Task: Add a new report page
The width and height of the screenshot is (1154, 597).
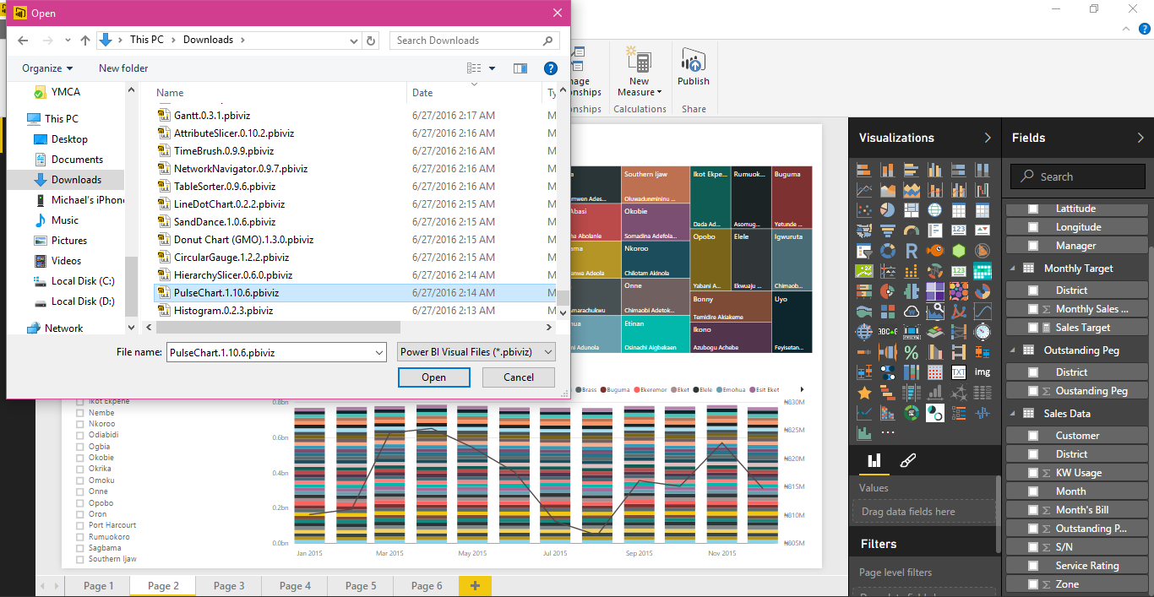Action: [475, 586]
